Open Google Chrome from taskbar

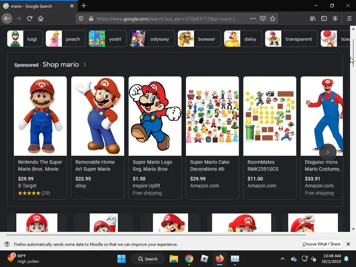point(189,259)
